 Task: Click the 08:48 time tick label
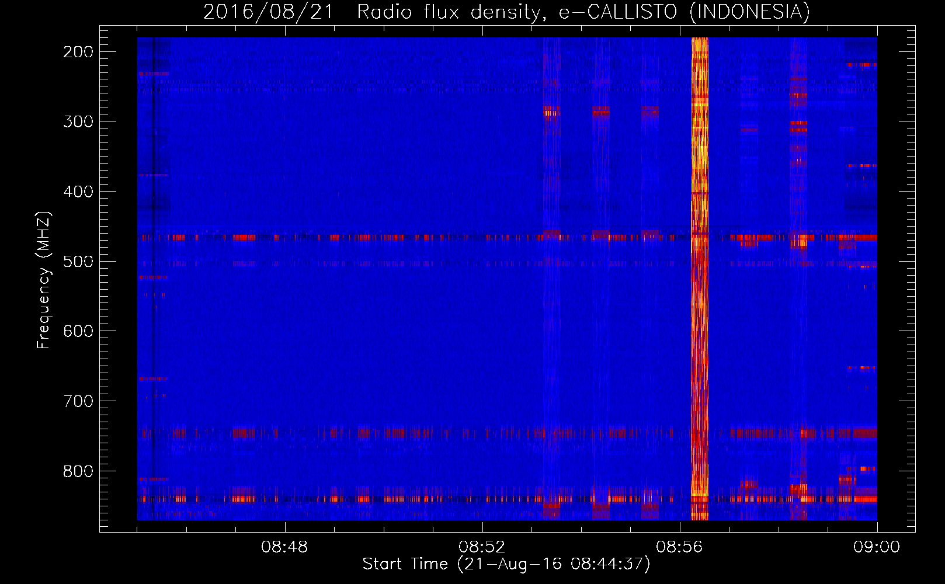(x=284, y=547)
